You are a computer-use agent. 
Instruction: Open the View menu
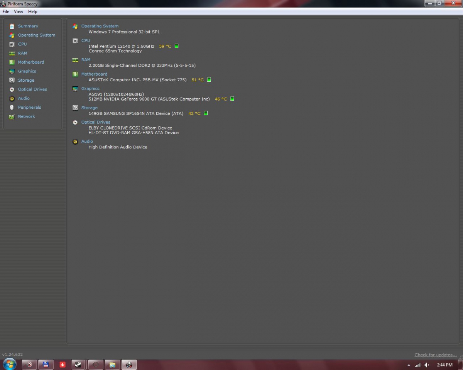coord(19,12)
